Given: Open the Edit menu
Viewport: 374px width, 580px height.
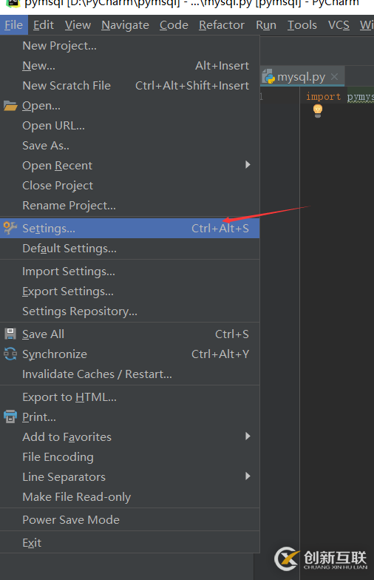Looking at the screenshot, I should tap(44, 25).
